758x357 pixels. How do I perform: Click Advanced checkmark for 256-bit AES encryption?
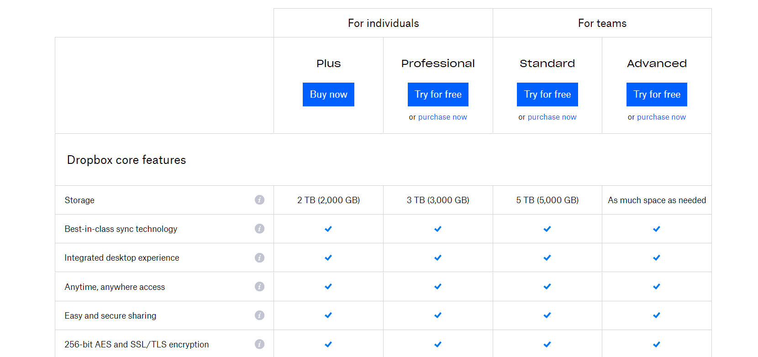657,344
